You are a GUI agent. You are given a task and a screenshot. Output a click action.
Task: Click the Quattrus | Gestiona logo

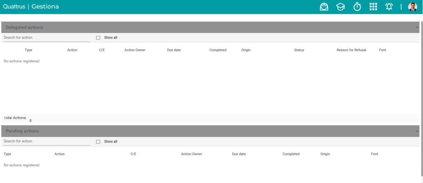[31, 7]
